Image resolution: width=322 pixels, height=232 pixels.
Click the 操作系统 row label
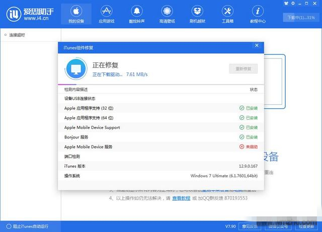tap(72, 176)
